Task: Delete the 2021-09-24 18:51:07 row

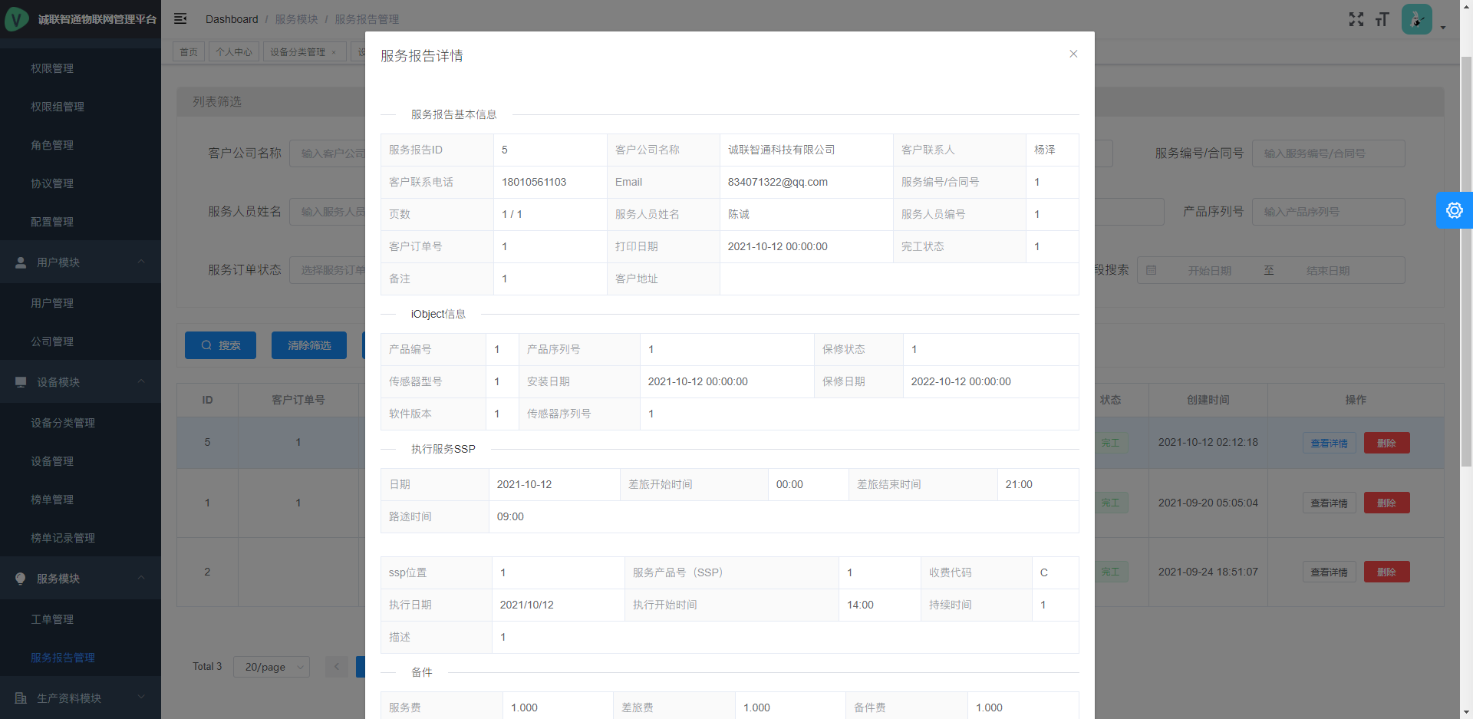Action: 1386,572
